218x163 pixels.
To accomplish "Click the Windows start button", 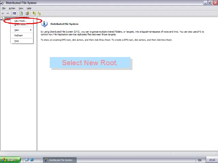I will point(10,160).
